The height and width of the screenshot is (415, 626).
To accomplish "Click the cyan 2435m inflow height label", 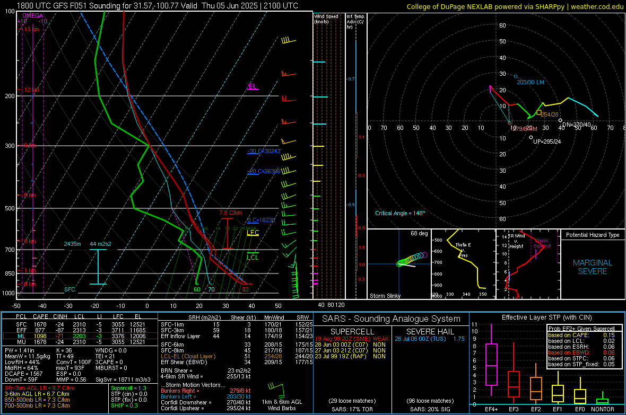I will (72, 244).
